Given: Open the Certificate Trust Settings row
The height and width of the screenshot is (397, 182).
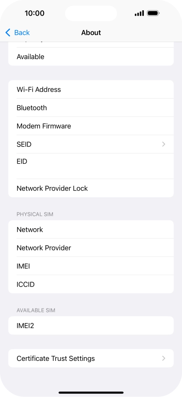Looking at the screenshot, I should (x=91, y=358).
